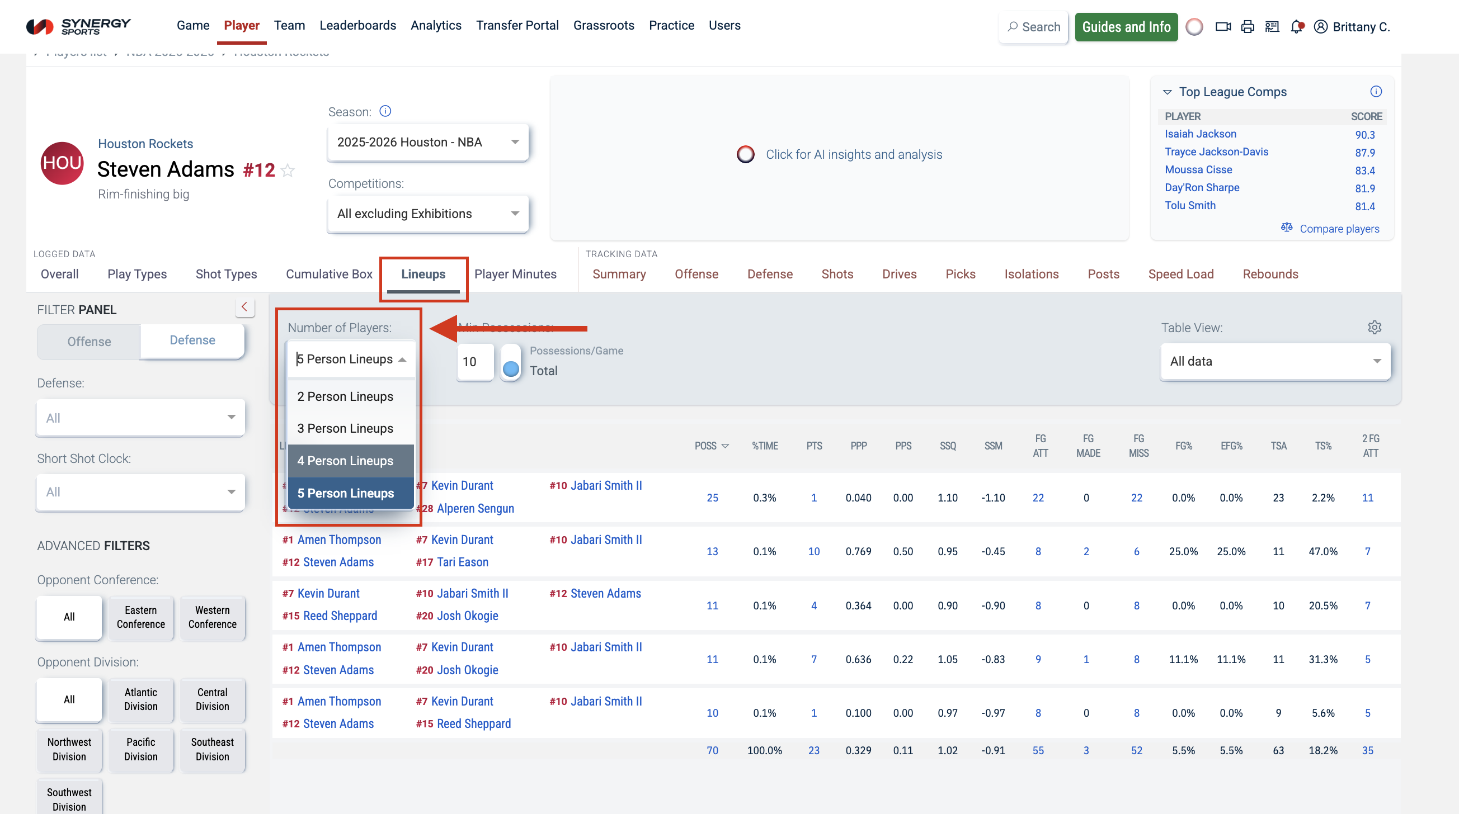Open the Brittany C. user account icon
Image resolution: width=1459 pixels, height=814 pixels.
click(1320, 27)
